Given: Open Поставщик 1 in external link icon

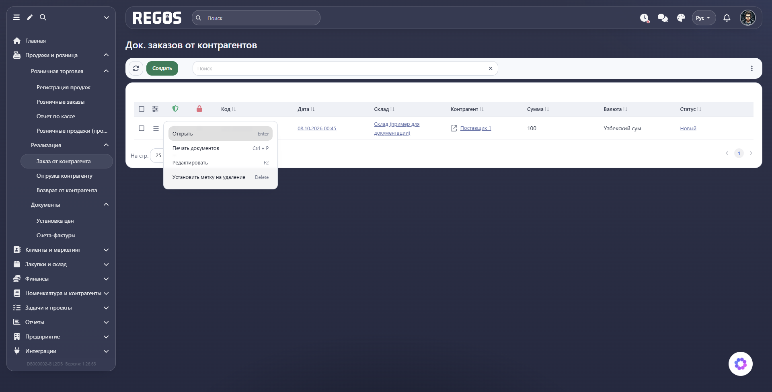Looking at the screenshot, I should click(x=454, y=128).
